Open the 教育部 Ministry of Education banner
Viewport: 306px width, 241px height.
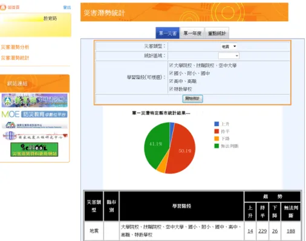point(34,100)
